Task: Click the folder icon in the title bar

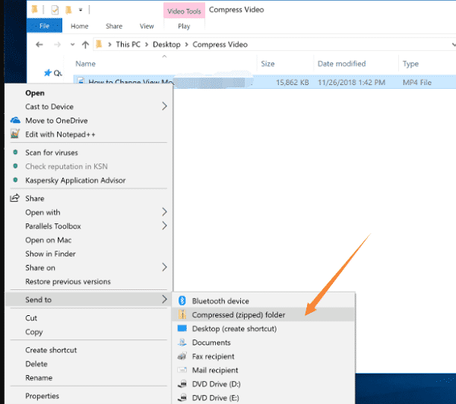Action: (x=35, y=10)
